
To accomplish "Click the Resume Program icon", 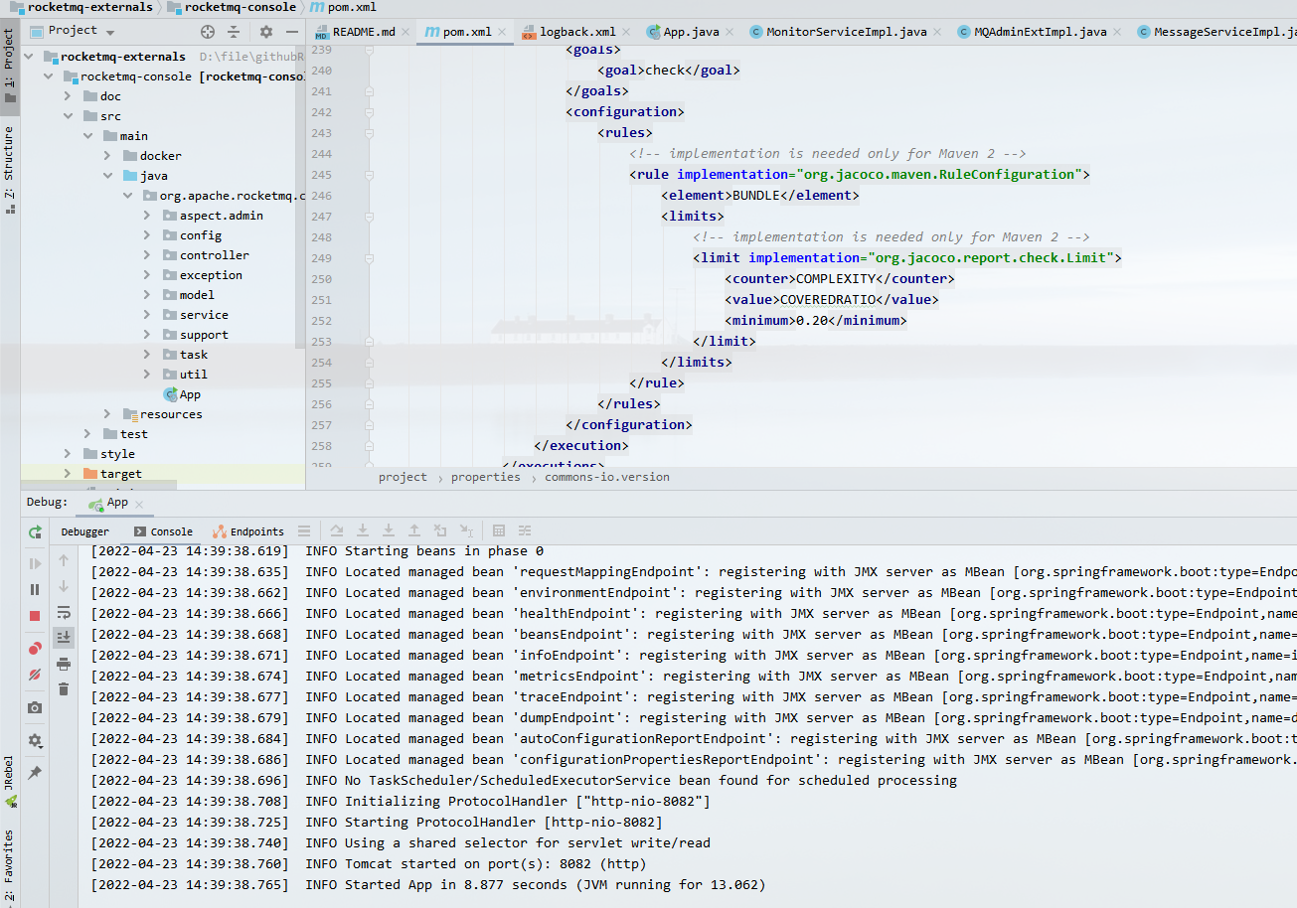I will [35, 563].
